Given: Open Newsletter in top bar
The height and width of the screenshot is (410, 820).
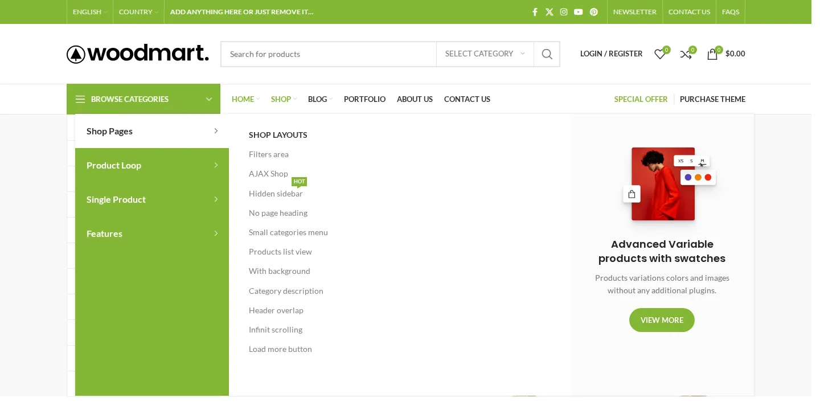Looking at the screenshot, I should click(634, 12).
